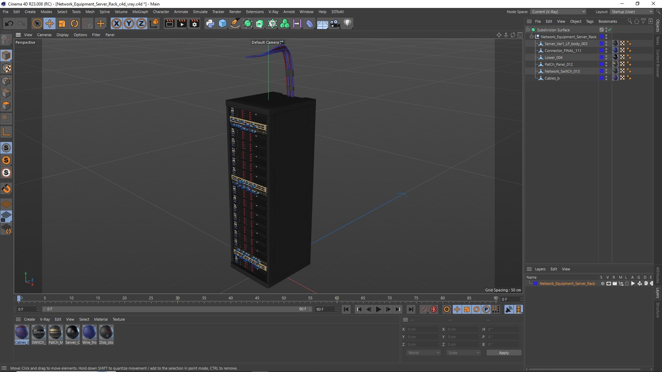Select the Wire_fro material swatch
The height and width of the screenshot is (372, 662).
click(89, 335)
